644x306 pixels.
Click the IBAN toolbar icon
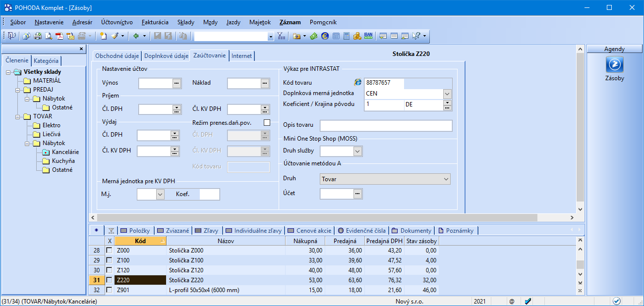tap(368, 36)
